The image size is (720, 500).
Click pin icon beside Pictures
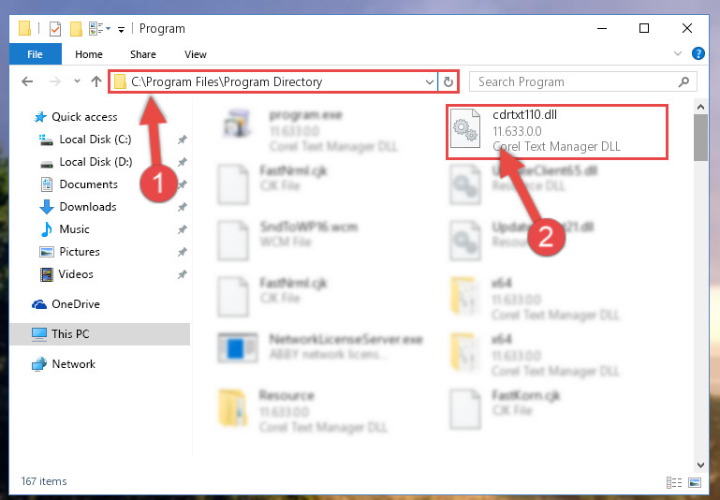183,252
